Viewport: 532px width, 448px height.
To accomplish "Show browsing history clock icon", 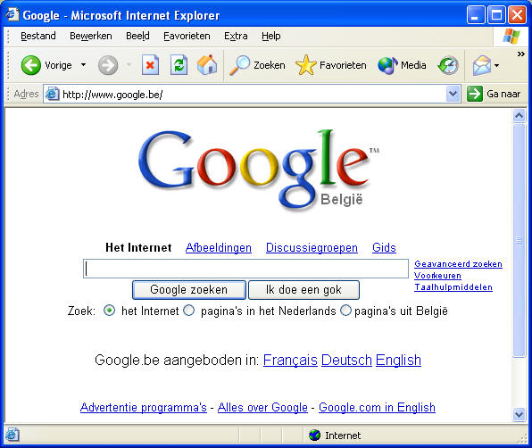I will click(448, 65).
